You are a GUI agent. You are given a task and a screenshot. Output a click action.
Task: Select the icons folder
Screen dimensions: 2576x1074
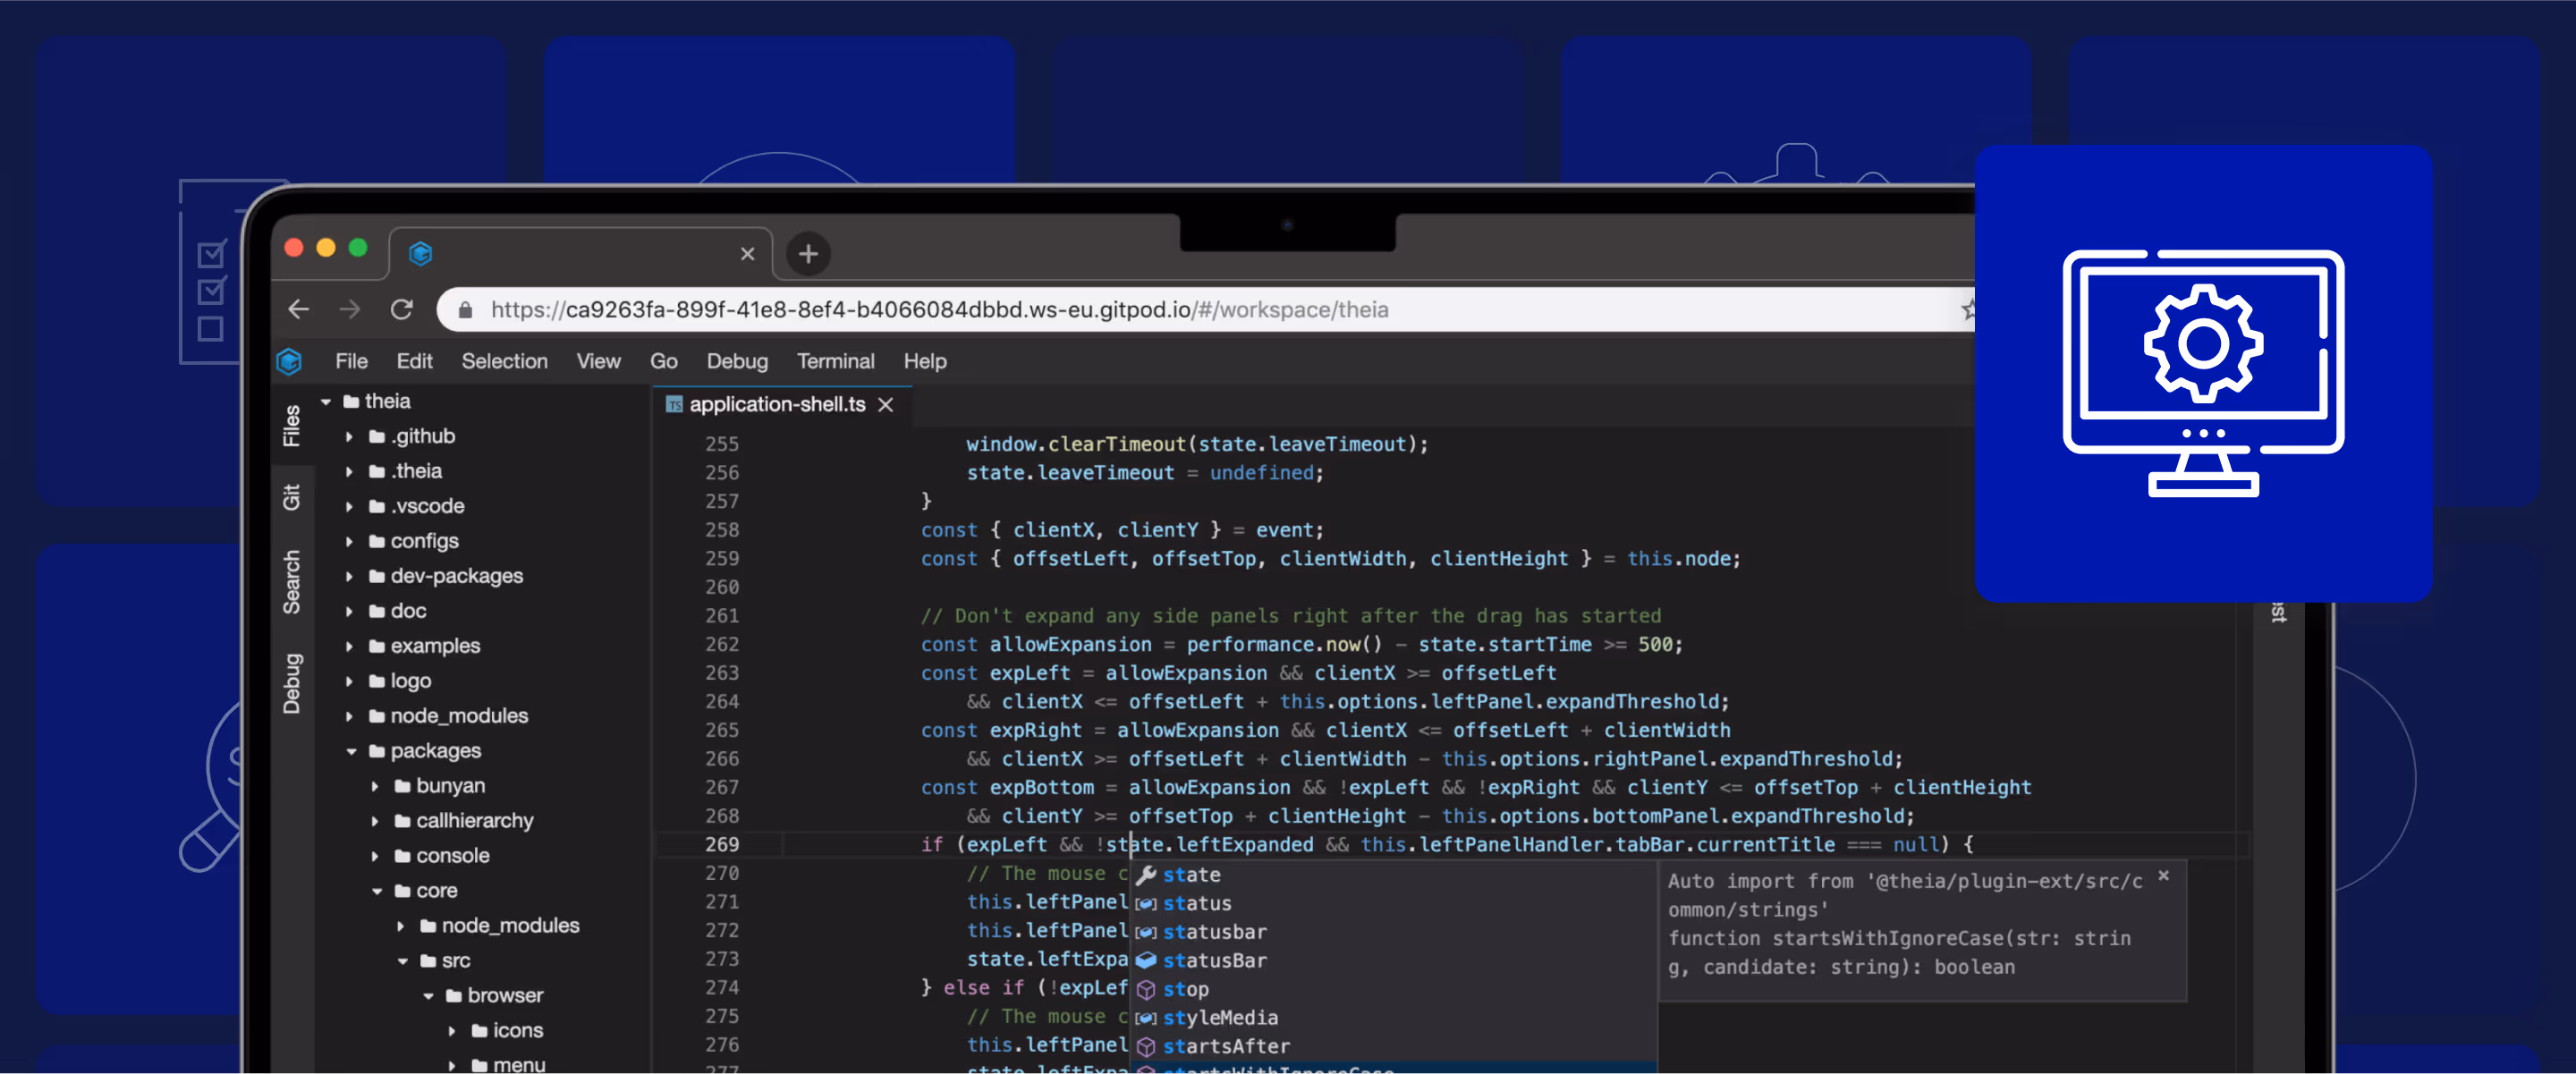[517, 1031]
